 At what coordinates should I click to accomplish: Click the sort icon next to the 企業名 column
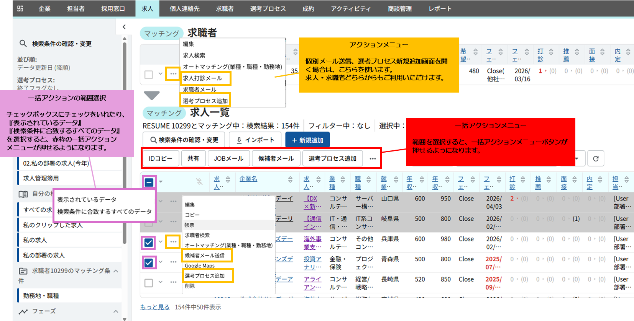click(x=290, y=179)
